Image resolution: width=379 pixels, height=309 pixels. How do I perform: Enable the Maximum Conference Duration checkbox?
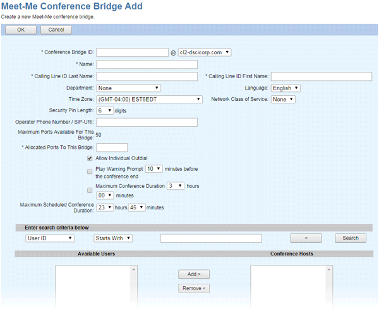(x=90, y=189)
